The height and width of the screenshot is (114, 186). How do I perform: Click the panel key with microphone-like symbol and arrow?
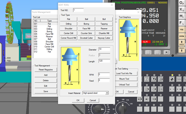(161, 79)
